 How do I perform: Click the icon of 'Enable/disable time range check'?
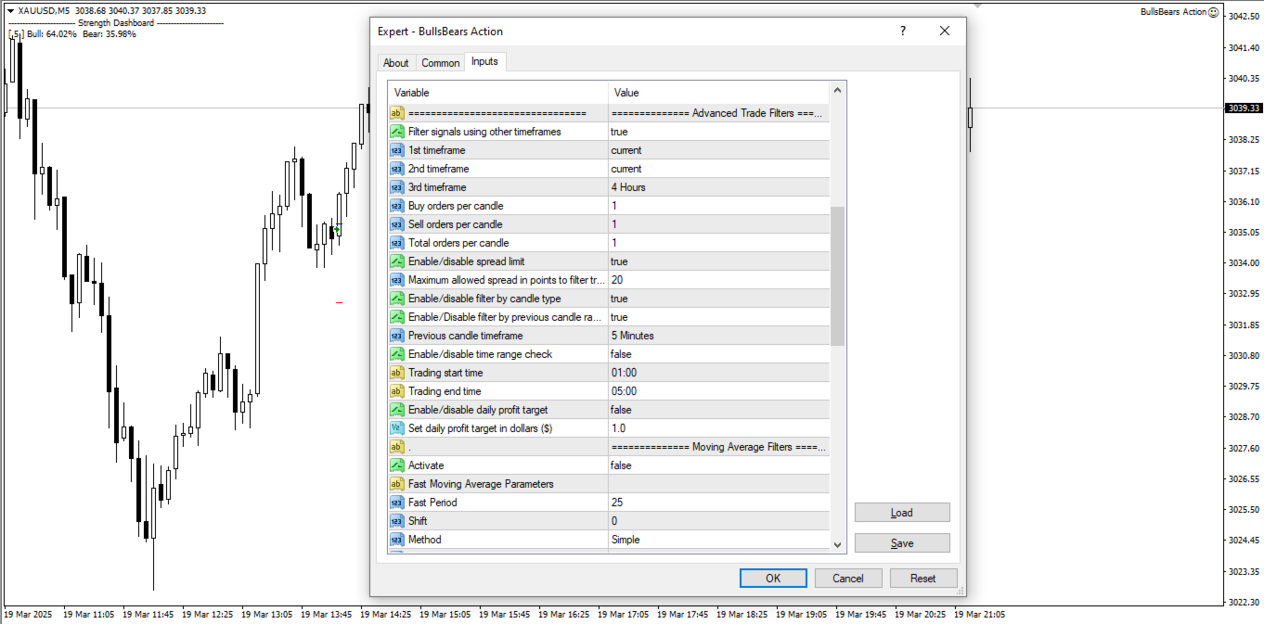[396, 354]
